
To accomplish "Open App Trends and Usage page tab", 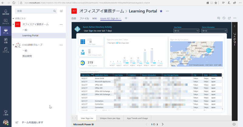I will (x=137, y=118).
